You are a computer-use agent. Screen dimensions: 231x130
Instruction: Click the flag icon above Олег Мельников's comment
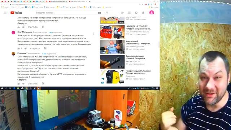click(43, 27)
